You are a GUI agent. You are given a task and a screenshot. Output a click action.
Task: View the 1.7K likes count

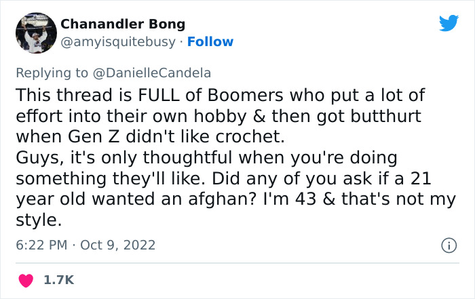(60, 279)
